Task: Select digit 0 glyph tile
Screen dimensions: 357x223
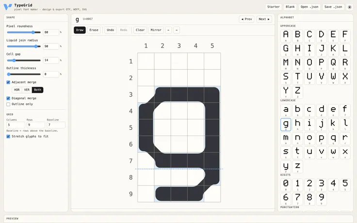Action: tap(286, 185)
